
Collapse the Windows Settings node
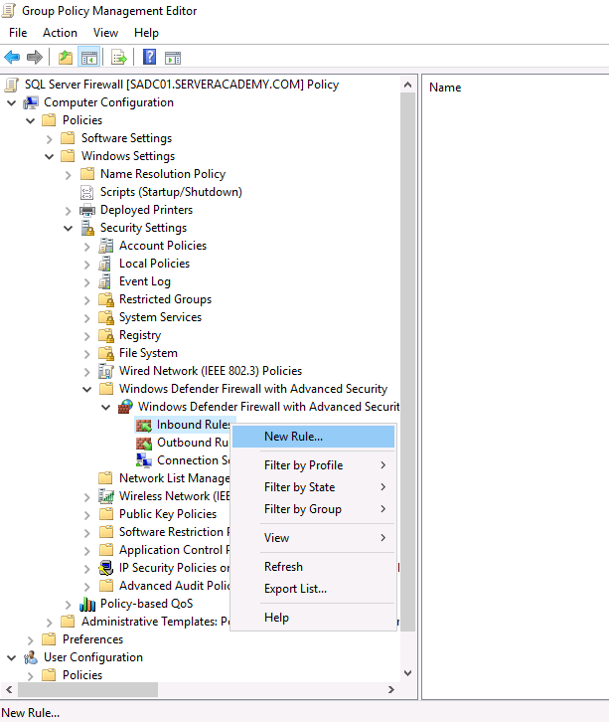[50, 156]
